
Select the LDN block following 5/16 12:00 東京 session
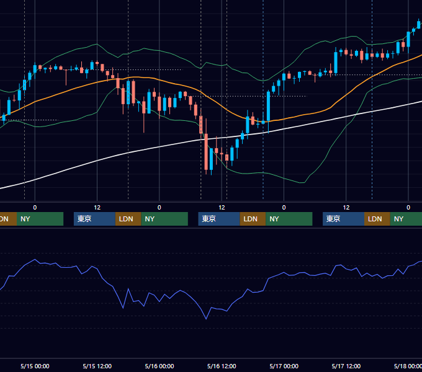coord(253,219)
